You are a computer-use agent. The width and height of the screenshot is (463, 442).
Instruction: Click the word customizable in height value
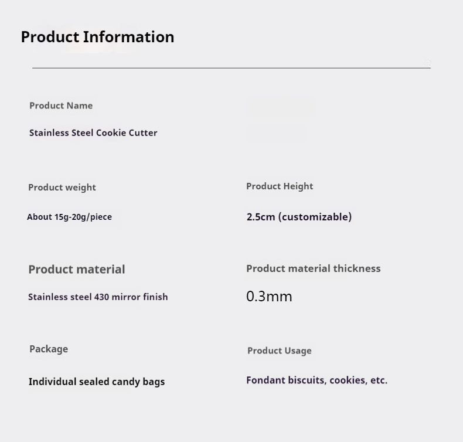pos(315,217)
